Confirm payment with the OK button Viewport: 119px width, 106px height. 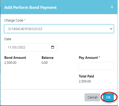tap(108, 97)
